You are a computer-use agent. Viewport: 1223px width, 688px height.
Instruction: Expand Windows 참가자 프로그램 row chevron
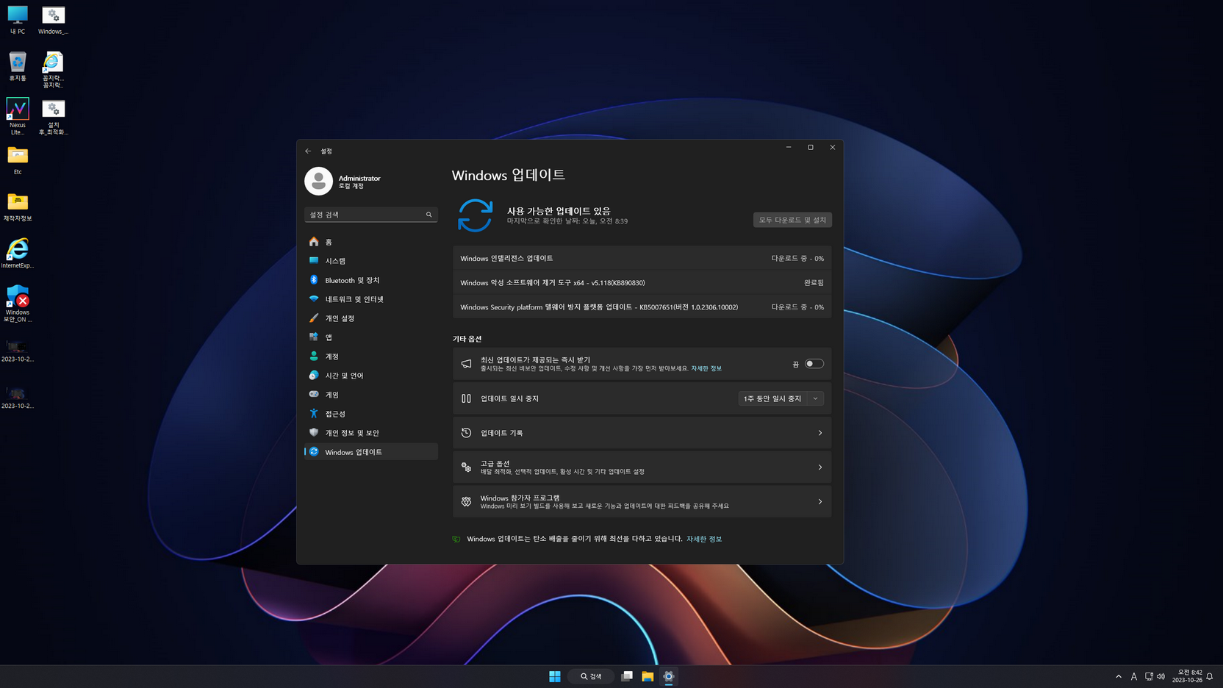pyautogui.click(x=820, y=501)
